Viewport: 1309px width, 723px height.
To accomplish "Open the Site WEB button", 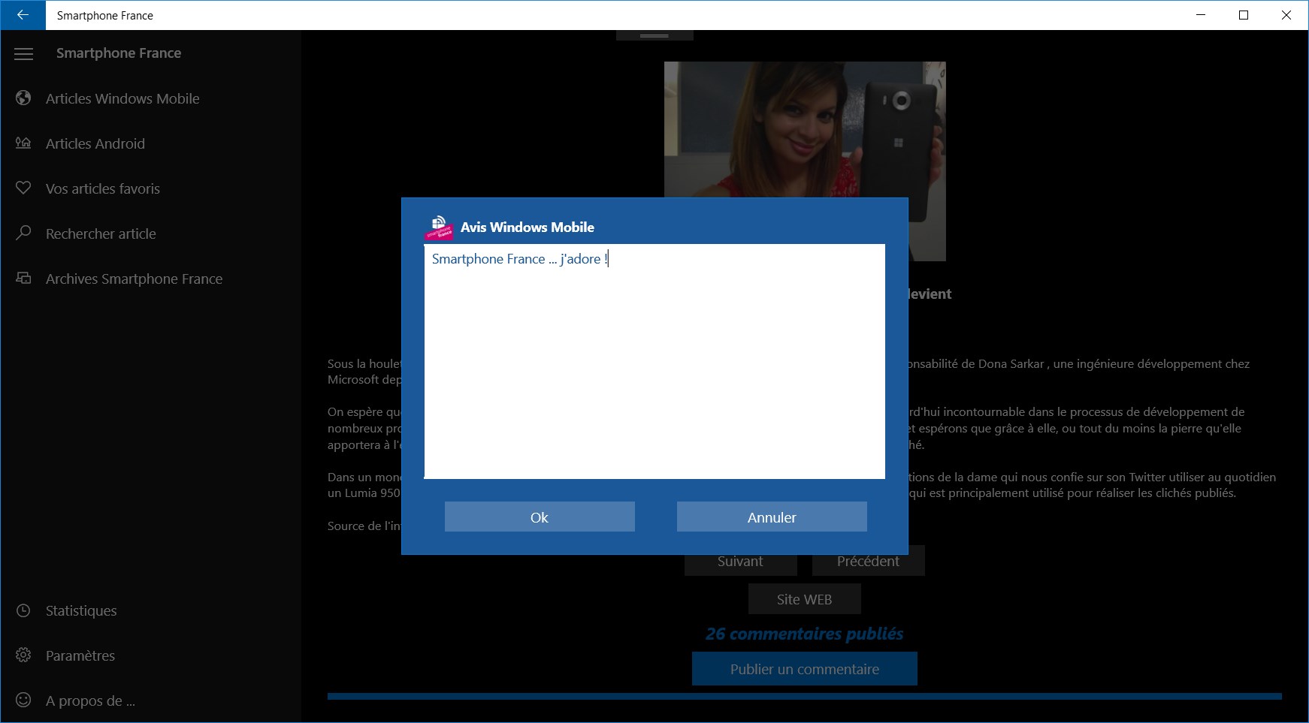I will coord(804,599).
